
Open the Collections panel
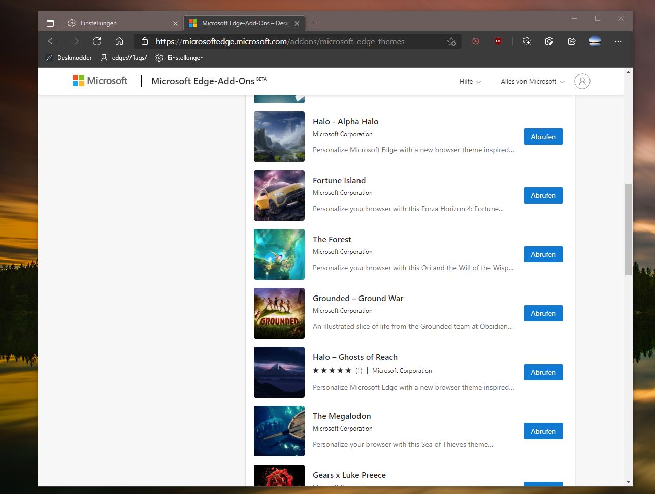(527, 41)
